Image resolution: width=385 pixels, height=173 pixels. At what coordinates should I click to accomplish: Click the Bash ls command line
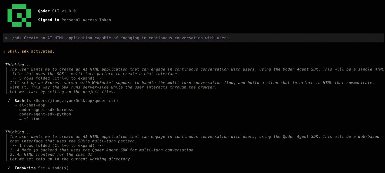click(66, 101)
